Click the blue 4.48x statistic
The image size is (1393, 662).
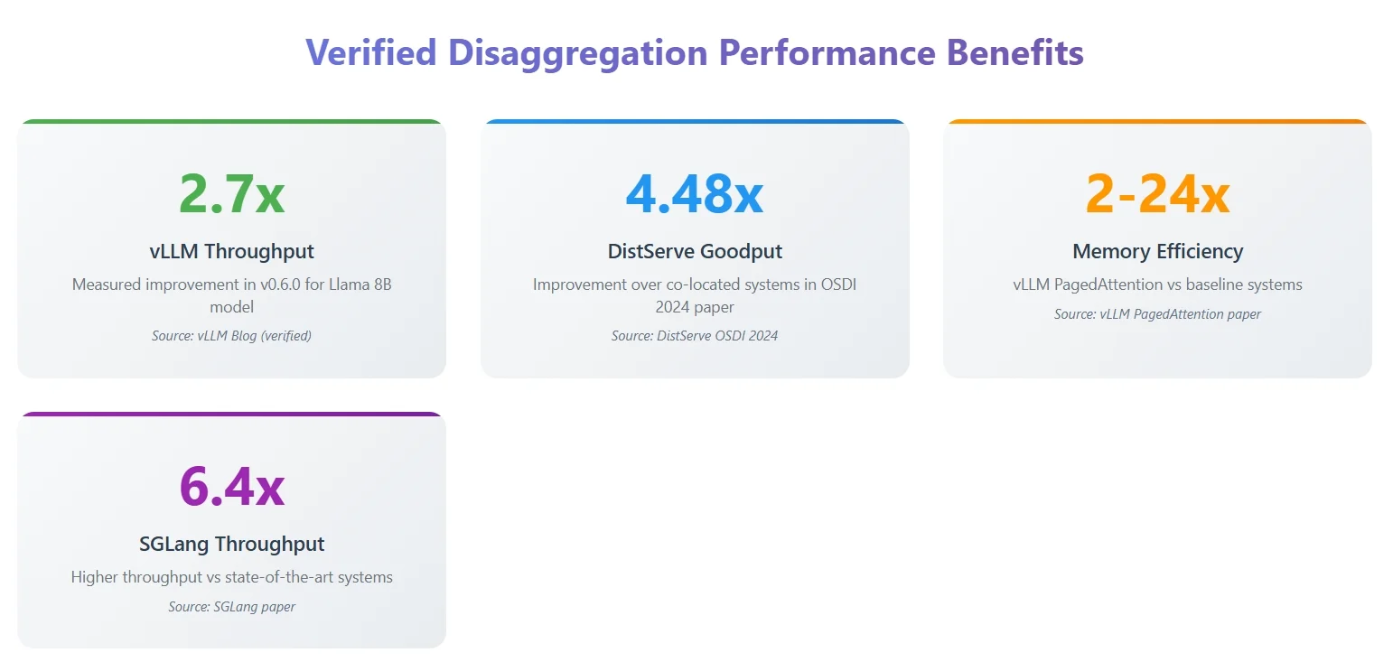click(695, 192)
